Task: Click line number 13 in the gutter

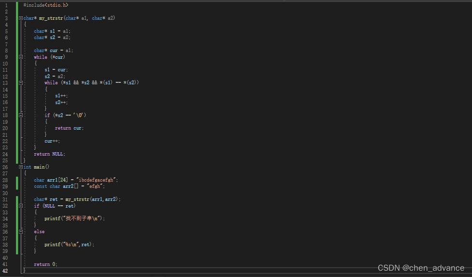Action: click(5, 83)
